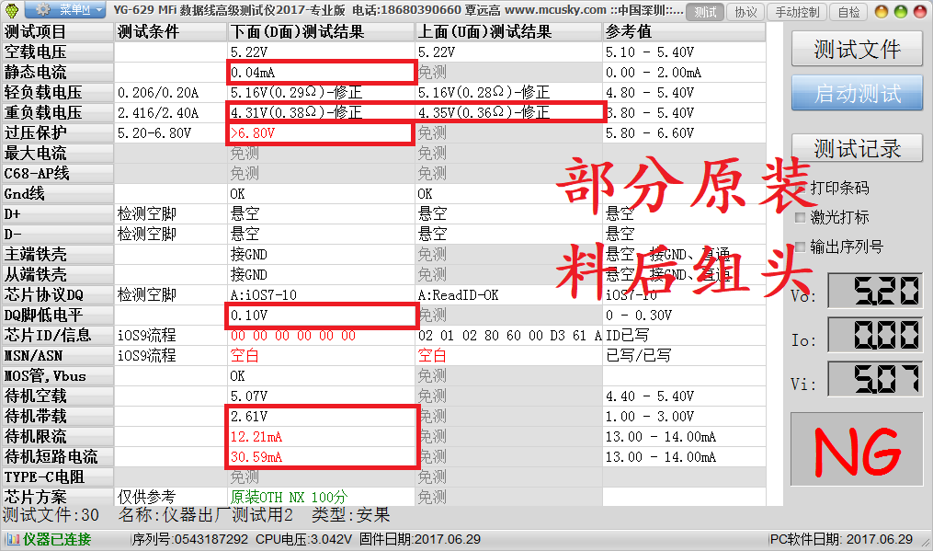Viewport: 933px width, 551px height.
Task: Click the NG result indicator panel
Action: (857, 454)
